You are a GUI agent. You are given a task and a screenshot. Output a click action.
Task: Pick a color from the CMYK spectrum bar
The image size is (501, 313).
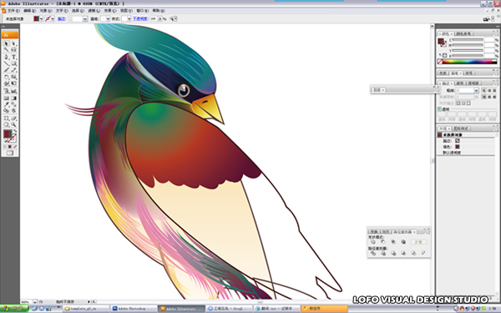point(469,62)
